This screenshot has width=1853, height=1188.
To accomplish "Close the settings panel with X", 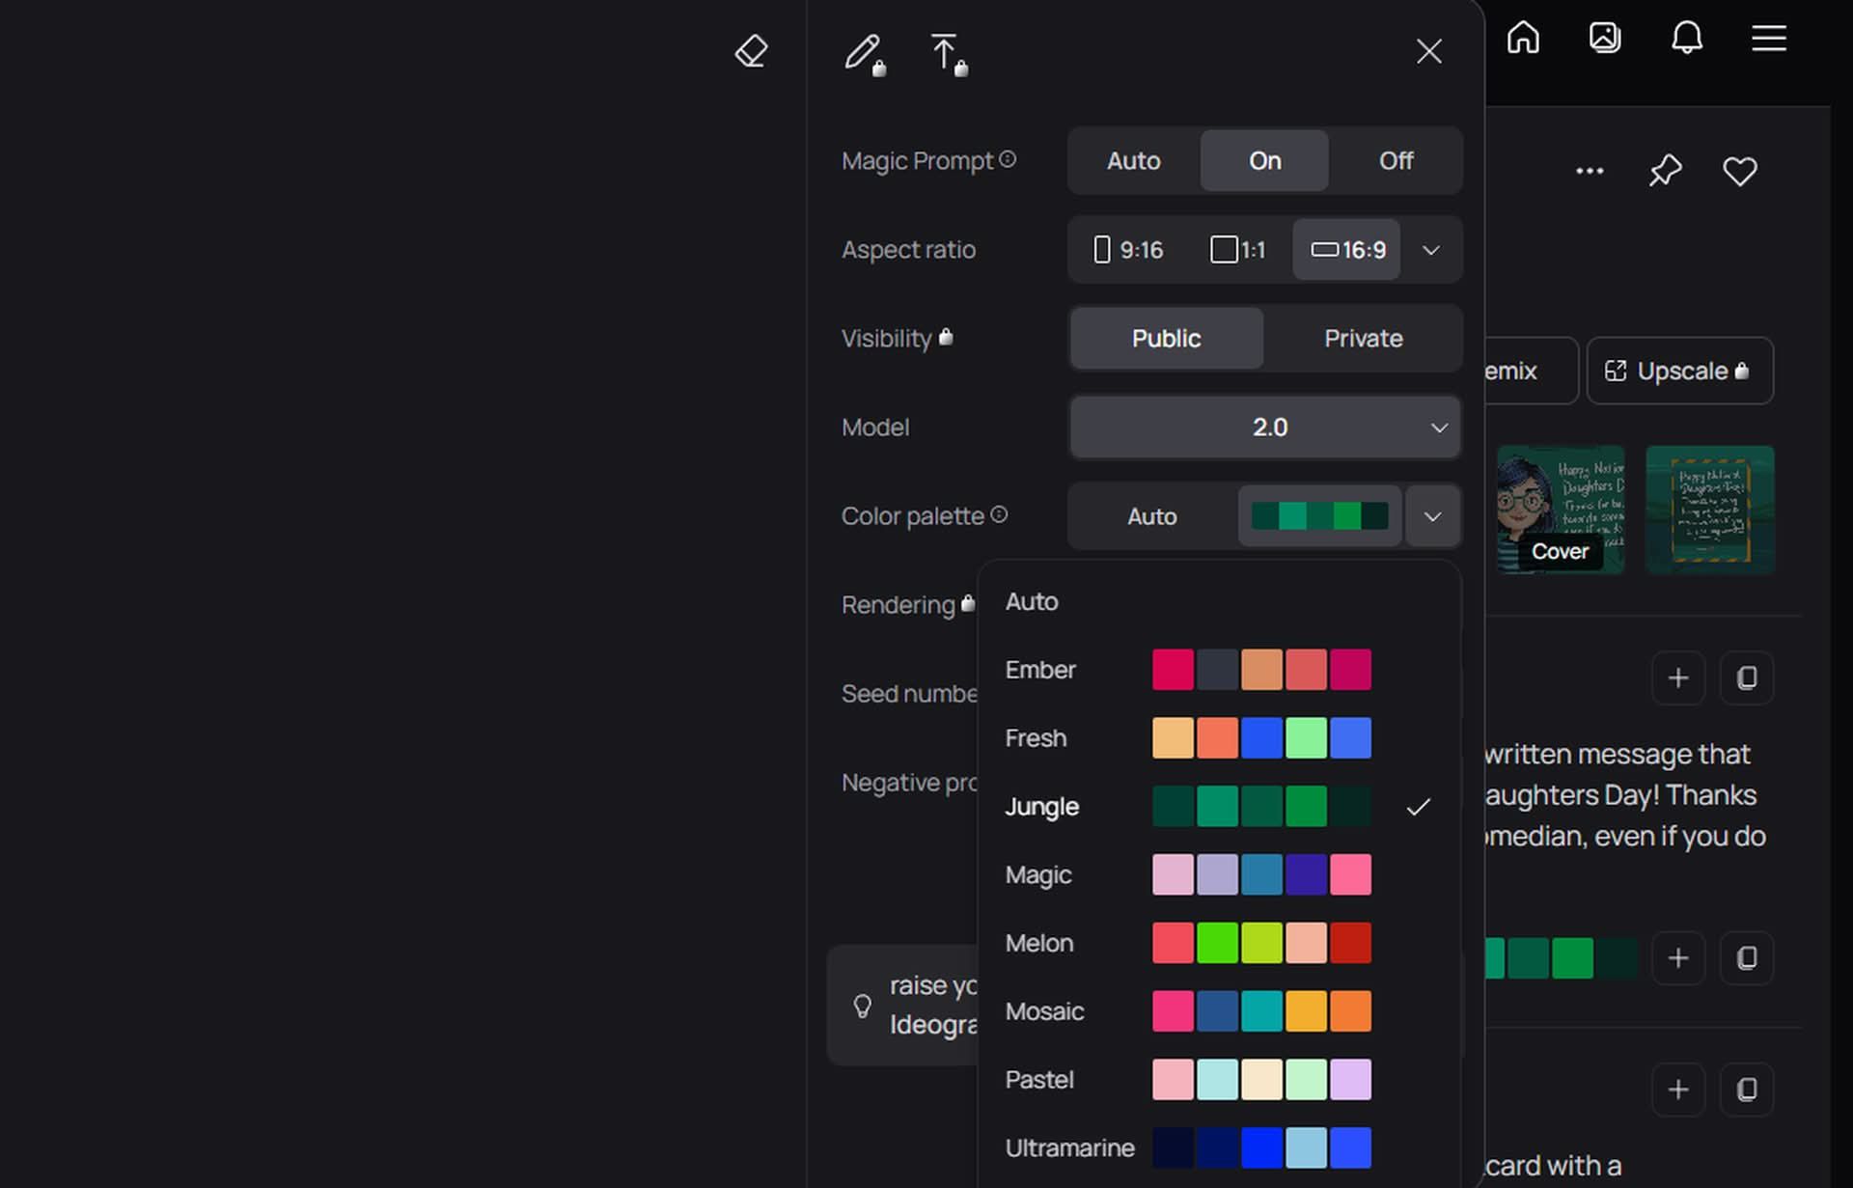I will tap(1429, 51).
